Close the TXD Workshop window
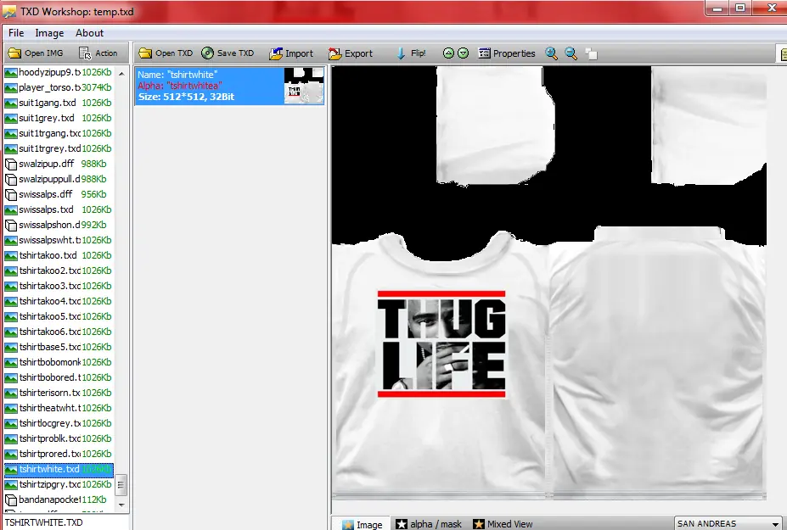The height and width of the screenshot is (530, 787). click(x=770, y=8)
